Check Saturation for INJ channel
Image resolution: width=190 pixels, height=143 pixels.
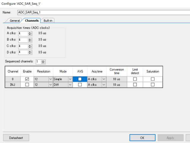pos(153,85)
